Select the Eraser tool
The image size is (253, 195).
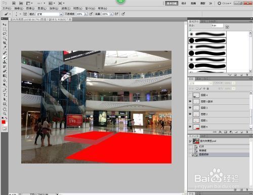click(x=5, y=71)
